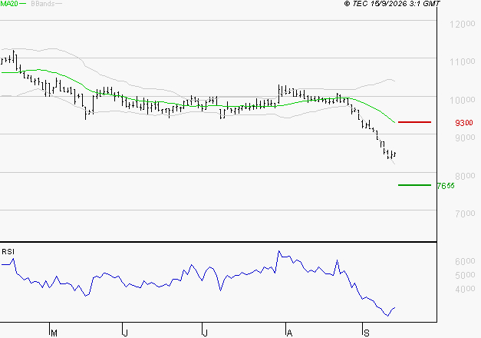Click the first J month marker
This screenshot has width=481, height=338.
click(x=125, y=333)
